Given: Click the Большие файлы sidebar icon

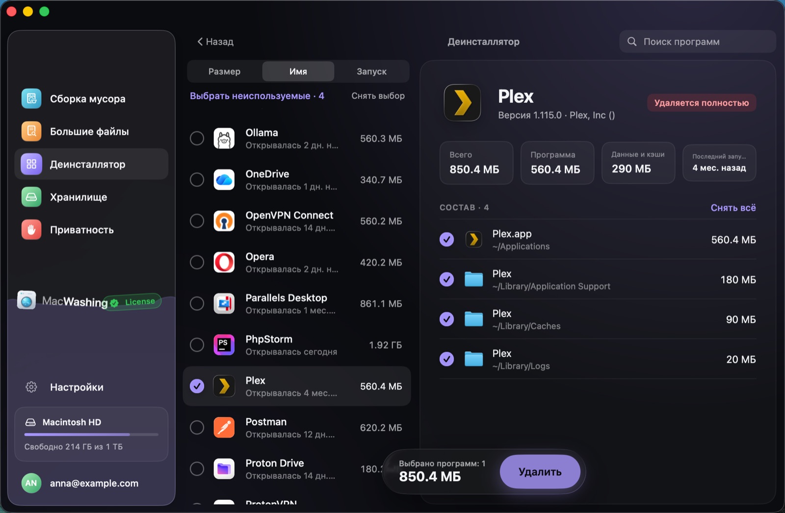Looking at the screenshot, I should click(31, 131).
